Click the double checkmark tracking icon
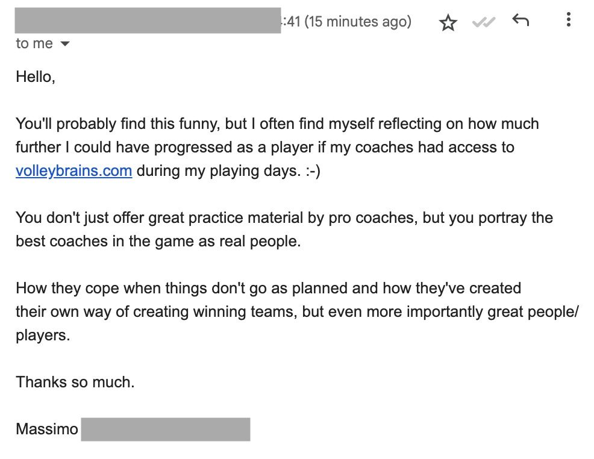Screen dimensions: 594x459 [484, 22]
